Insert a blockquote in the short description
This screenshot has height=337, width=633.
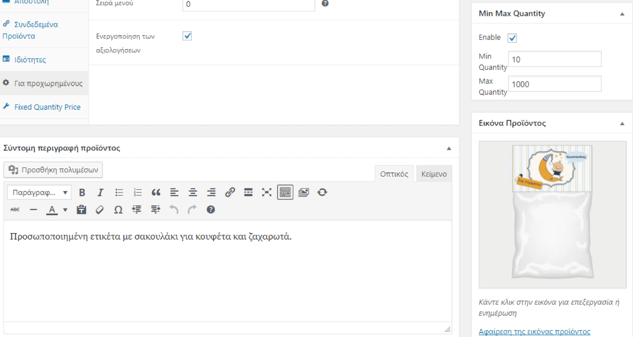[x=156, y=193]
